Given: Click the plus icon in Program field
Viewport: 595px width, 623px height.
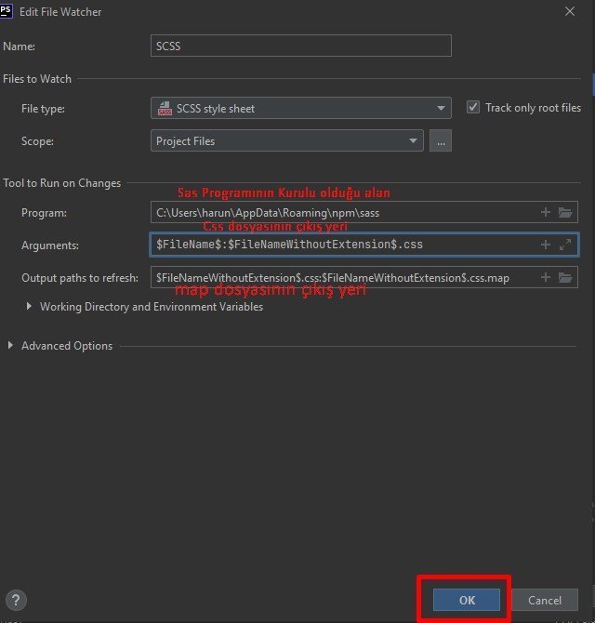Looking at the screenshot, I should tap(546, 213).
